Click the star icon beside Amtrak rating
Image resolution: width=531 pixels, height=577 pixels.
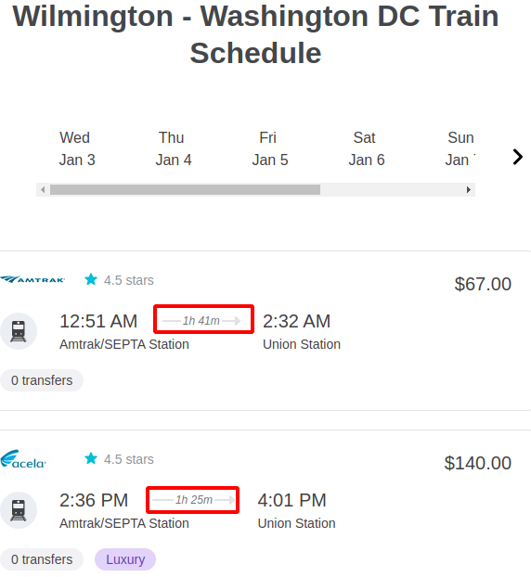91,279
